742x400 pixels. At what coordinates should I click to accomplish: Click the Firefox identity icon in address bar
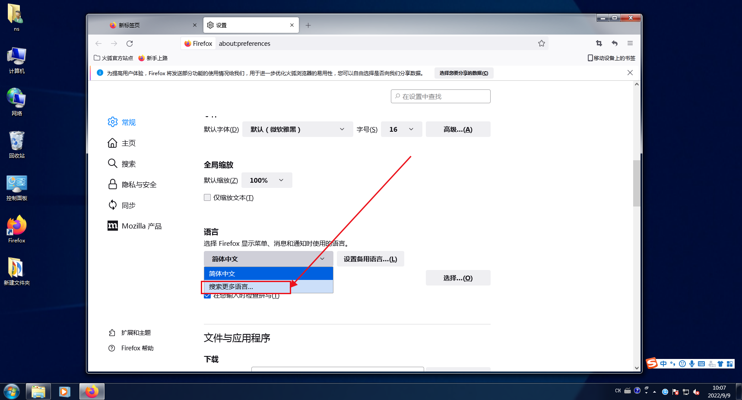tap(198, 43)
